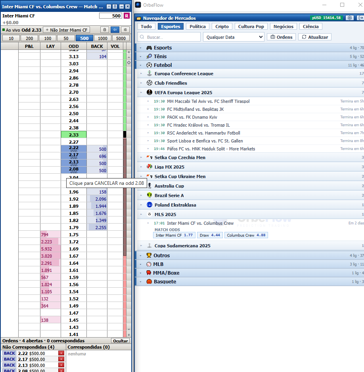Click the Tênis racket icon
The width and height of the screenshot is (364, 372).
[x=149, y=56]
